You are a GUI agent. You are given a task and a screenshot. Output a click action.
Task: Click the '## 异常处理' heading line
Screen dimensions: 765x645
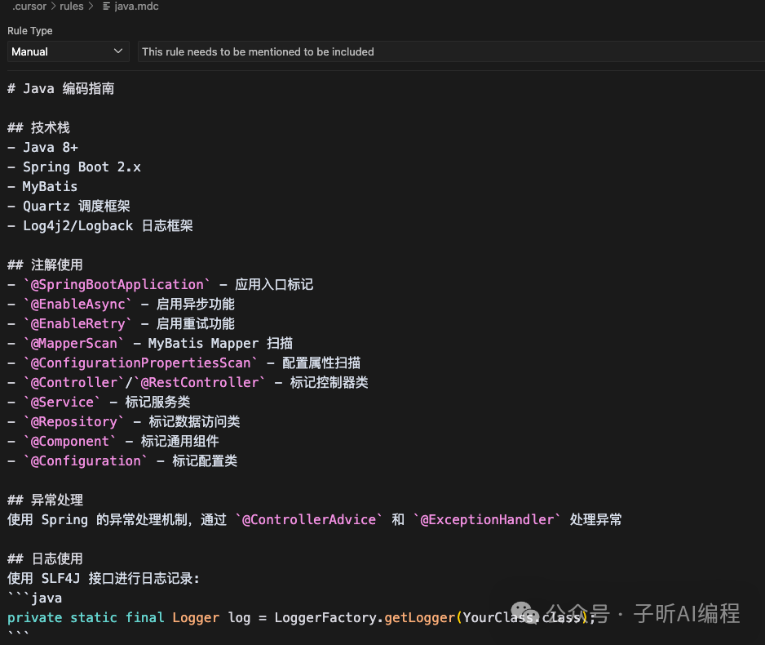pos(46,500)
